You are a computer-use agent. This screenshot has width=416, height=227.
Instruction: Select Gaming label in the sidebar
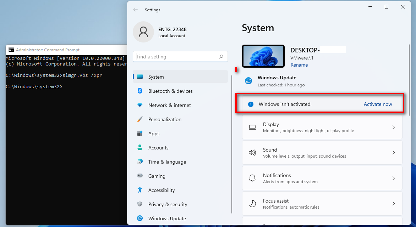pos(157,176)
